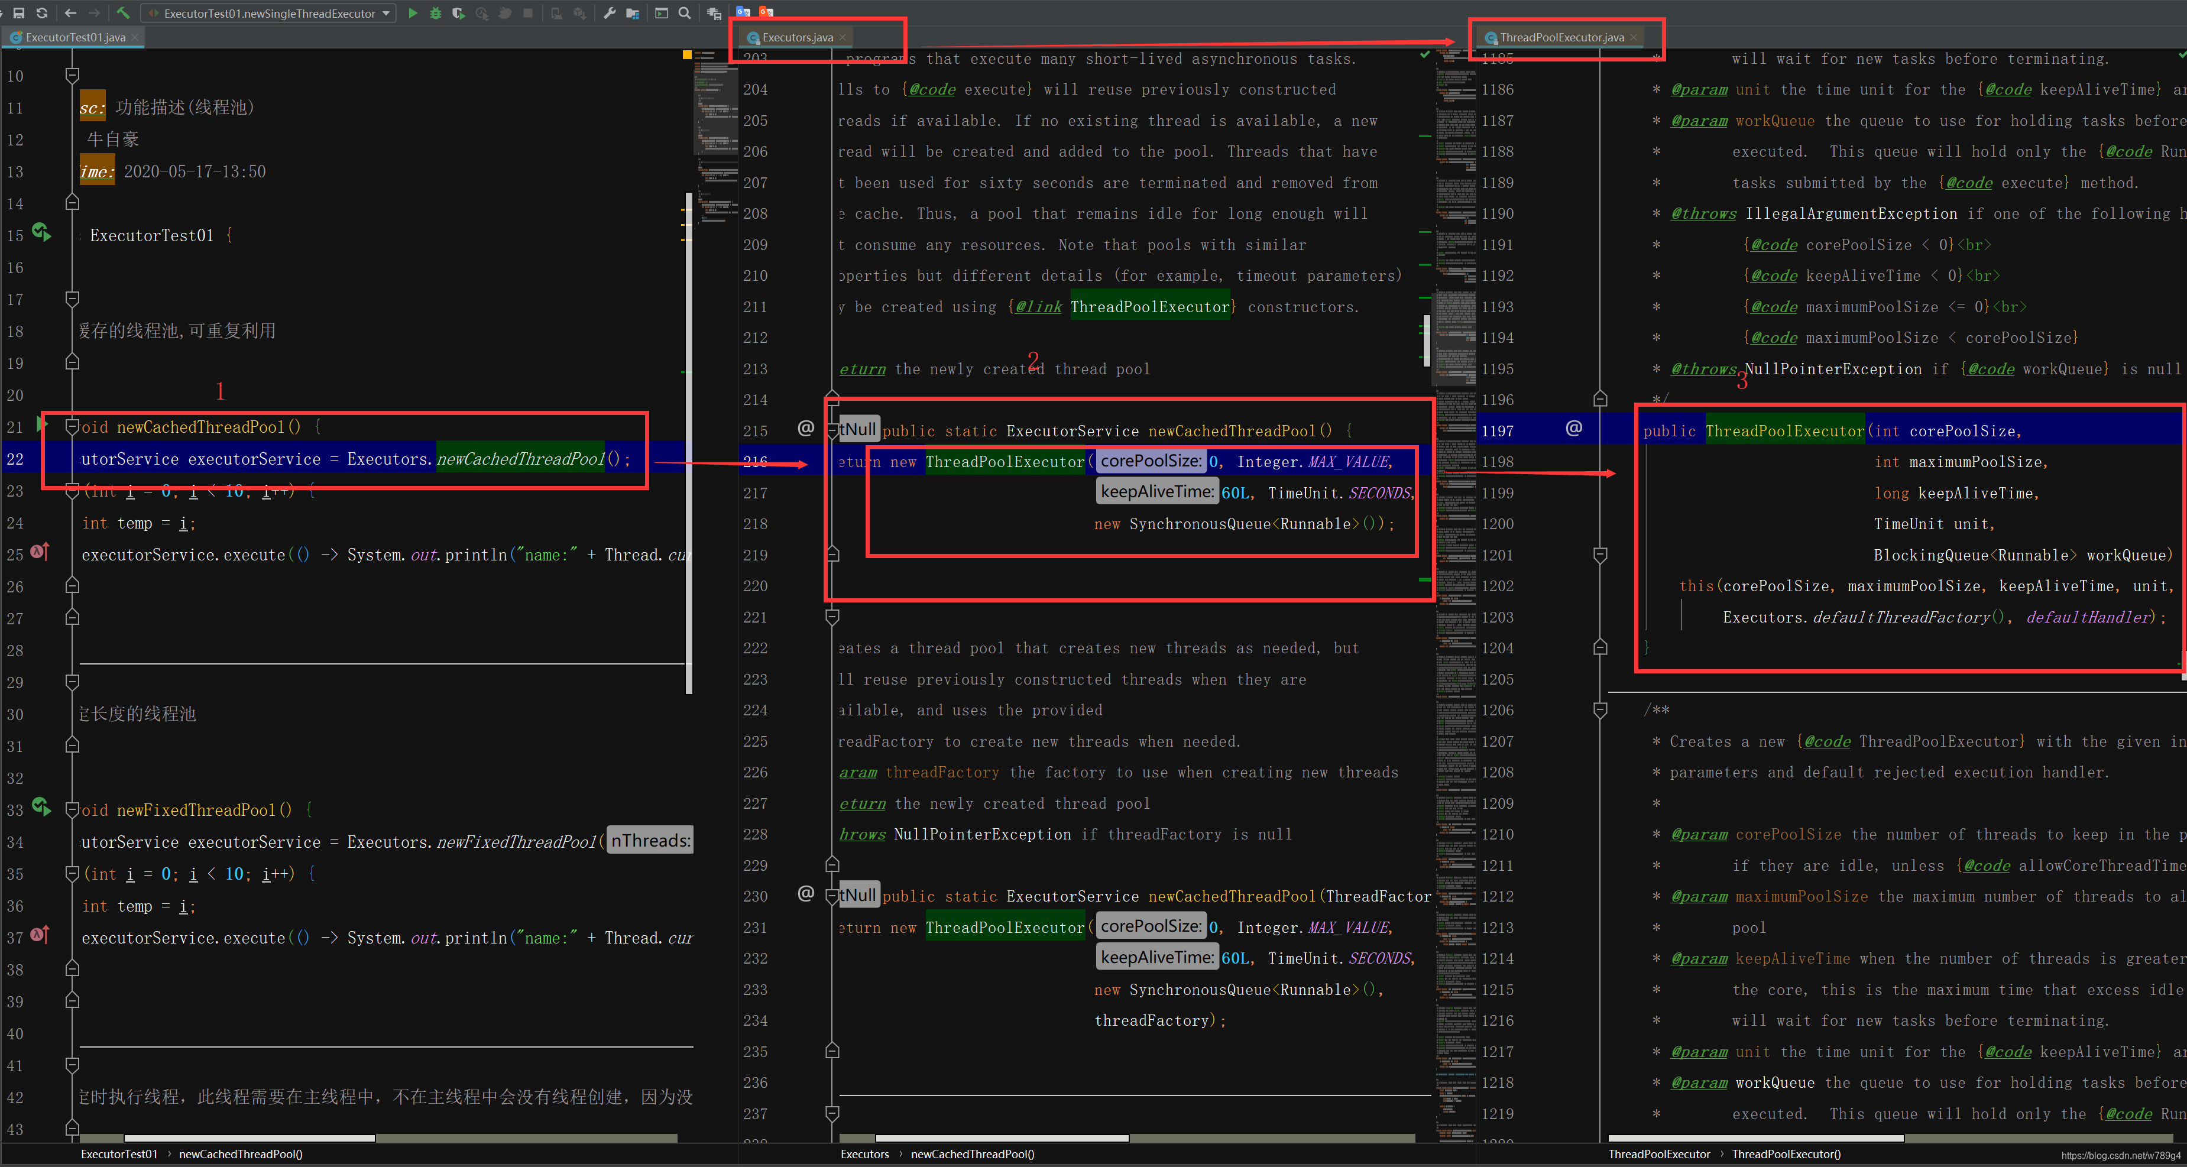Click keepAliveTime hint on Executors line 217

tap(1157, 491)
